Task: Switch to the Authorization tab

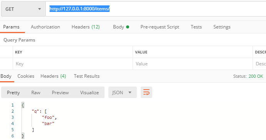Action: (45, 27)
